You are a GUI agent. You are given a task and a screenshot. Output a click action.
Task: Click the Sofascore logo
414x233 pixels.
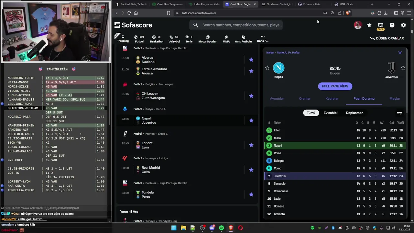click(x=133, y=25)
